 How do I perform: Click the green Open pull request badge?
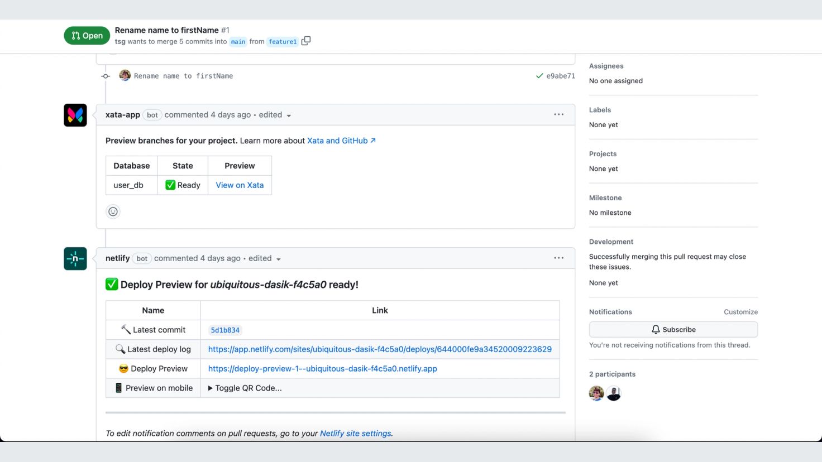(87, 36)
